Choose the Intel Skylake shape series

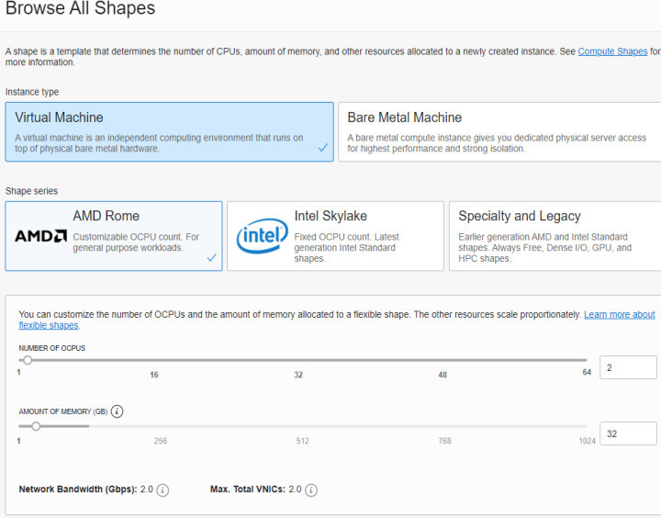(x=335, y=236)
